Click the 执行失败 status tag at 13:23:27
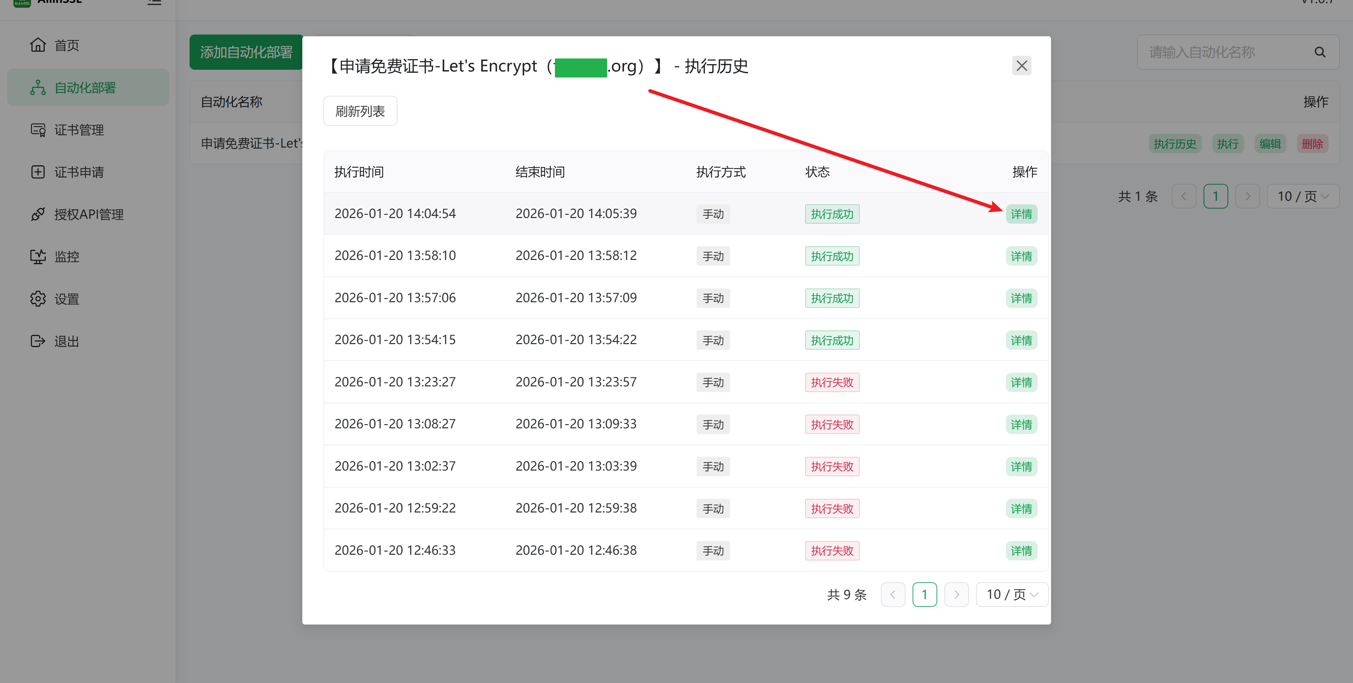 pos(832,382)
